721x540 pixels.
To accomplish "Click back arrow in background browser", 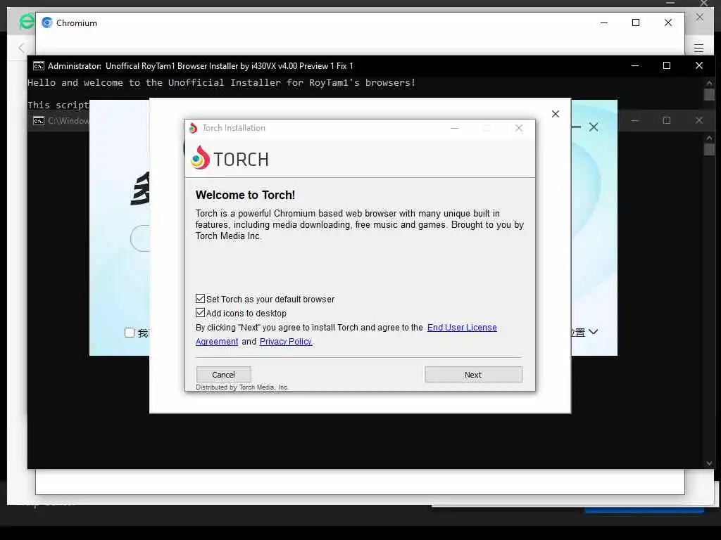I will (x=21, y=48).
